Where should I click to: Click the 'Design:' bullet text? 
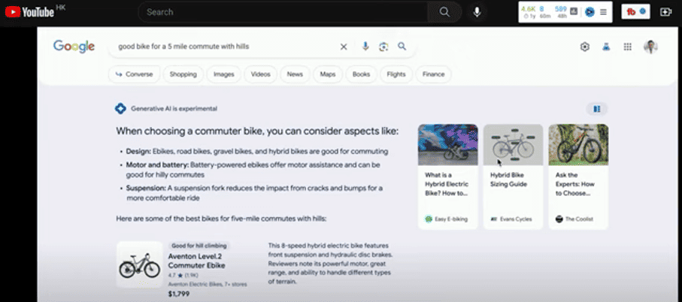point(256,152)
